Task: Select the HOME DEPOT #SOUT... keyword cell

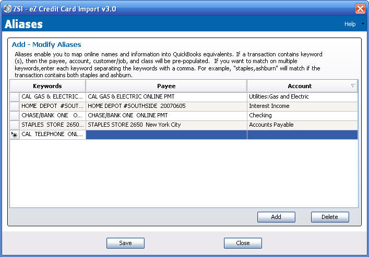Action: 53,106
